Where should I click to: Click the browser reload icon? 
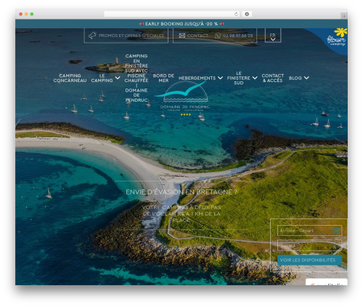pyautogui.click(x=236, y=15)
